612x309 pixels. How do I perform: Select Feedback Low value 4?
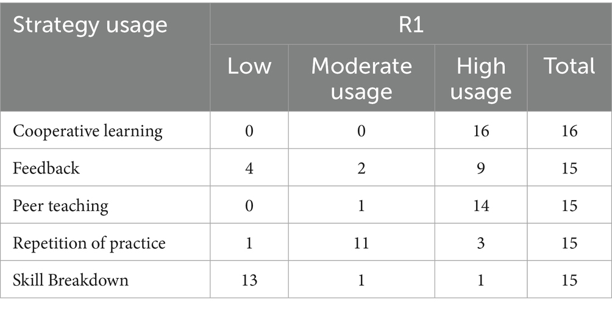(249, 168)
